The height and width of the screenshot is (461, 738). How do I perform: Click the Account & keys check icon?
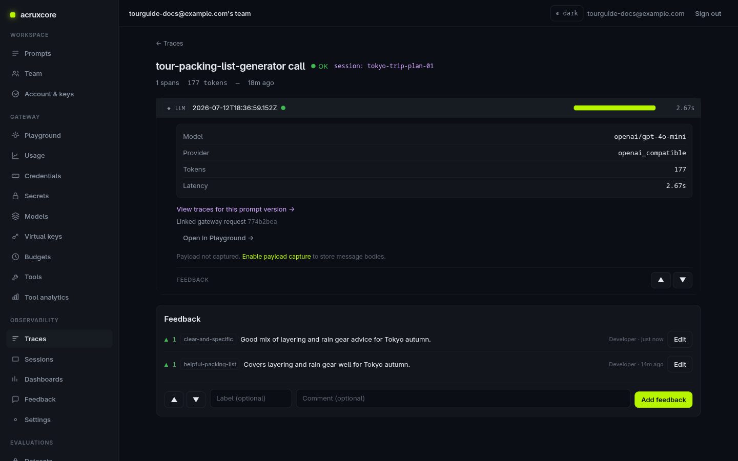coord(15,94)
